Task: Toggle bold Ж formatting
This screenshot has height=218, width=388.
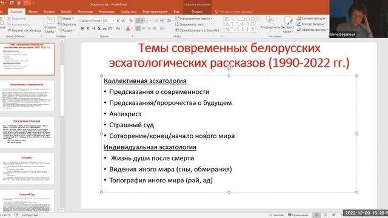Action: tap(82, 28)
